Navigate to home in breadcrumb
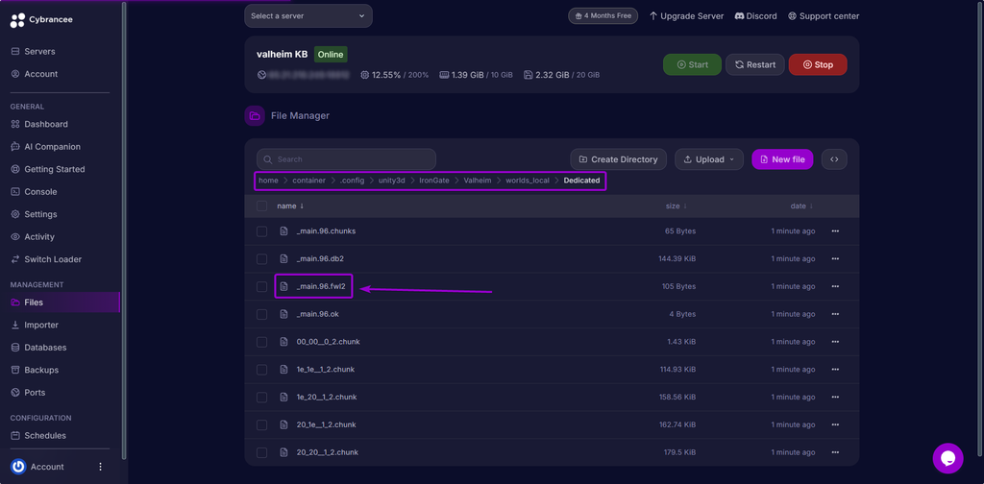The height and width of the screenshot is (484, 984). 269,181
